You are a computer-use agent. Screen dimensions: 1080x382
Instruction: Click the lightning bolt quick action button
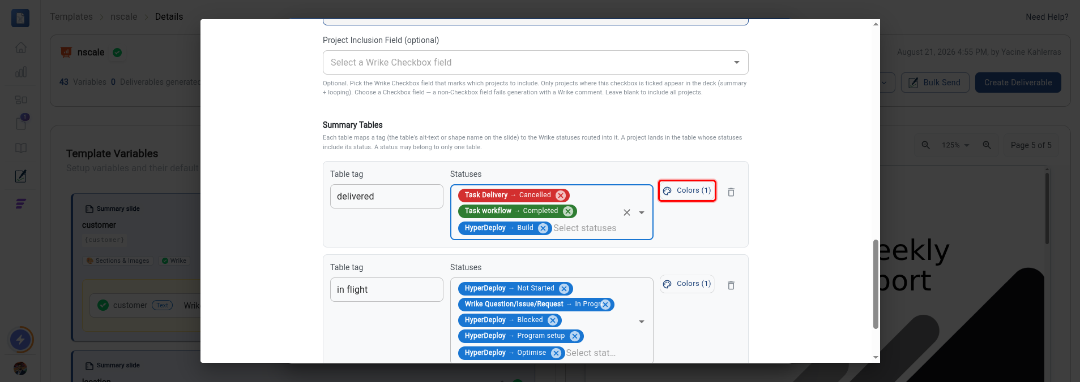[21, 340]
